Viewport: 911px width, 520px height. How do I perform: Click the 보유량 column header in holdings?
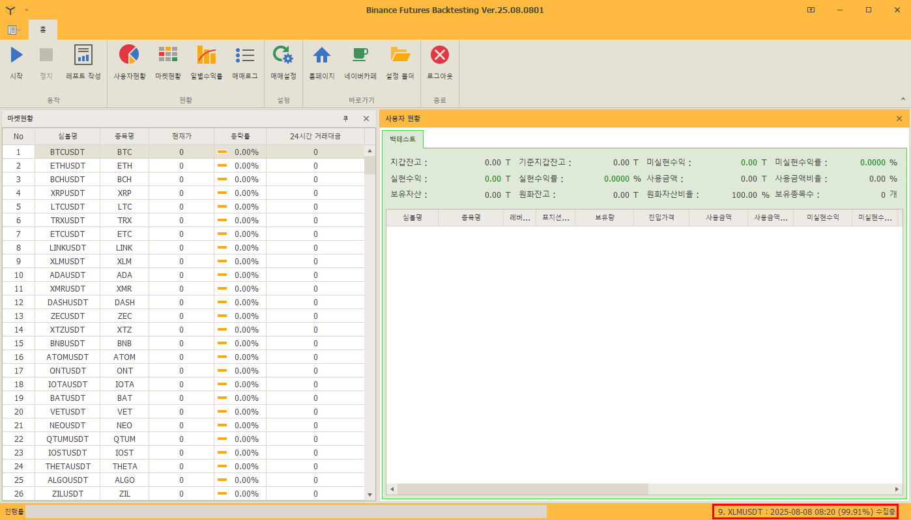[x=604, y=218]
